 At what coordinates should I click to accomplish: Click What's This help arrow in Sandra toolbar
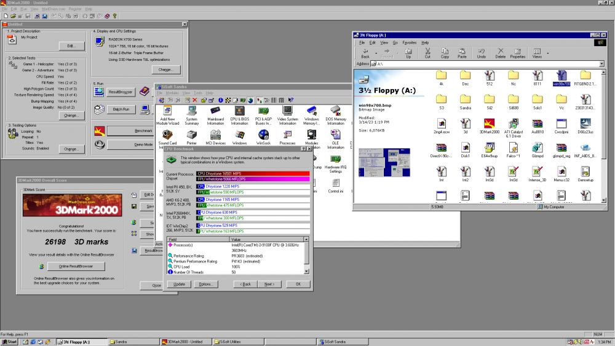291,100
